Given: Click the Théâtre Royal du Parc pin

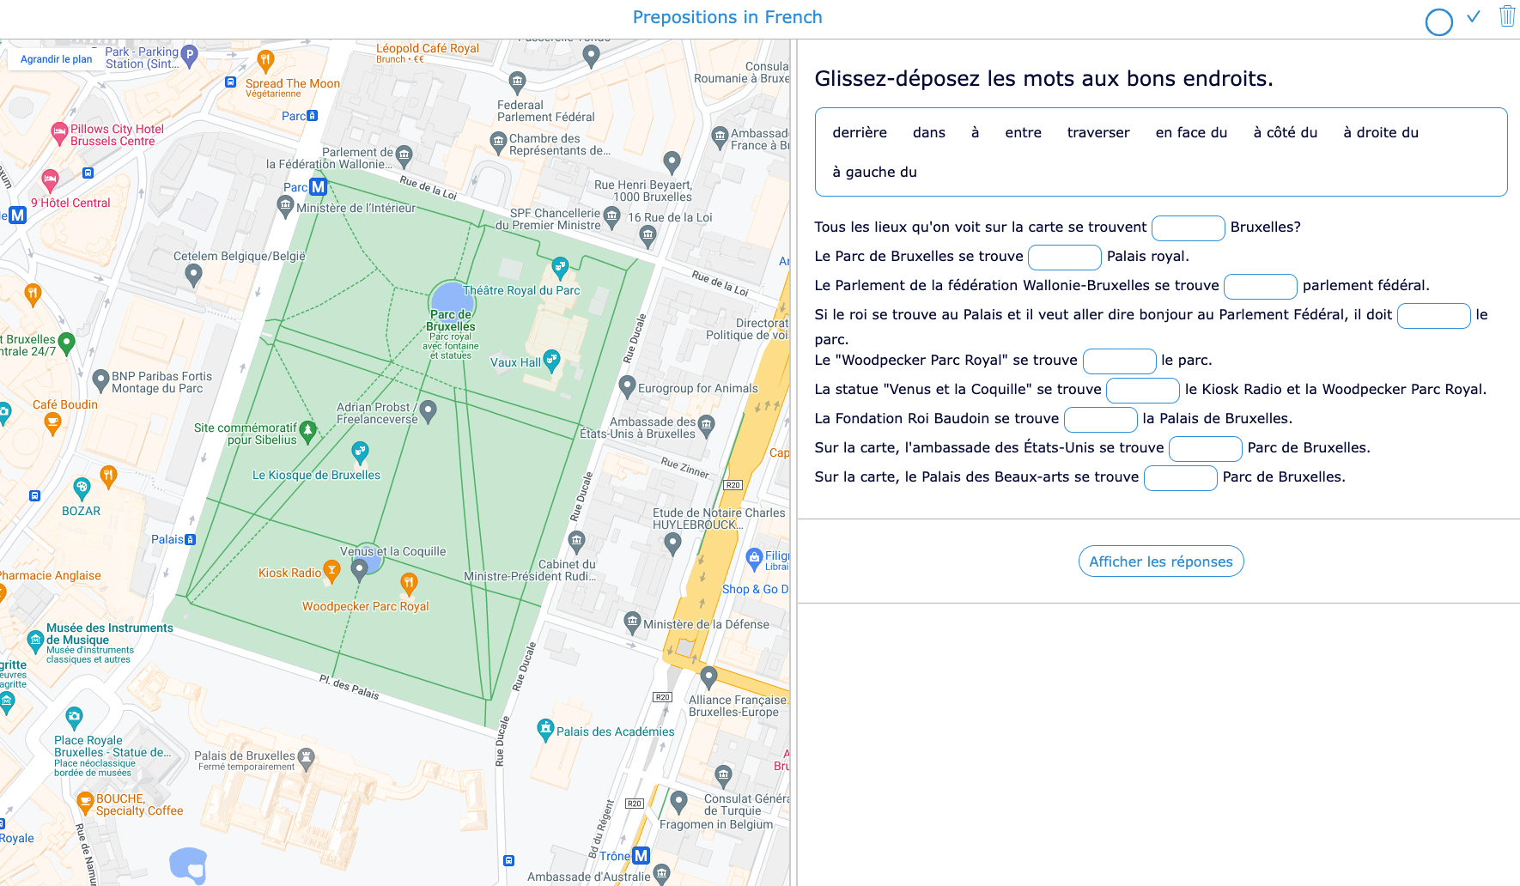Looking at the screenshot, I should tap(560, 268).
